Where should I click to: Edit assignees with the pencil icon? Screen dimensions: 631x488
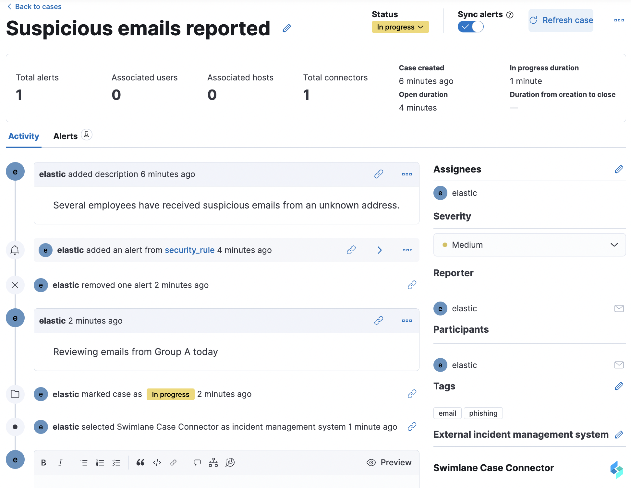point(619,169)
